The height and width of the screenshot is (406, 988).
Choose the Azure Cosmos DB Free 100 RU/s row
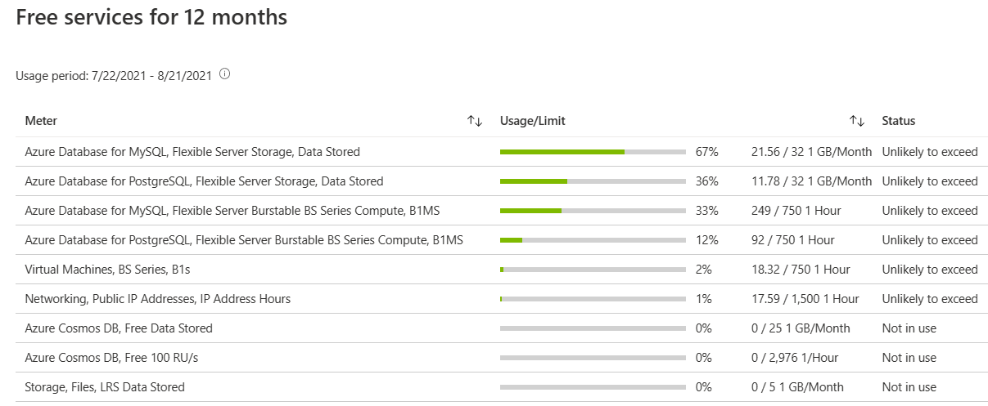[x=111, y=358]
